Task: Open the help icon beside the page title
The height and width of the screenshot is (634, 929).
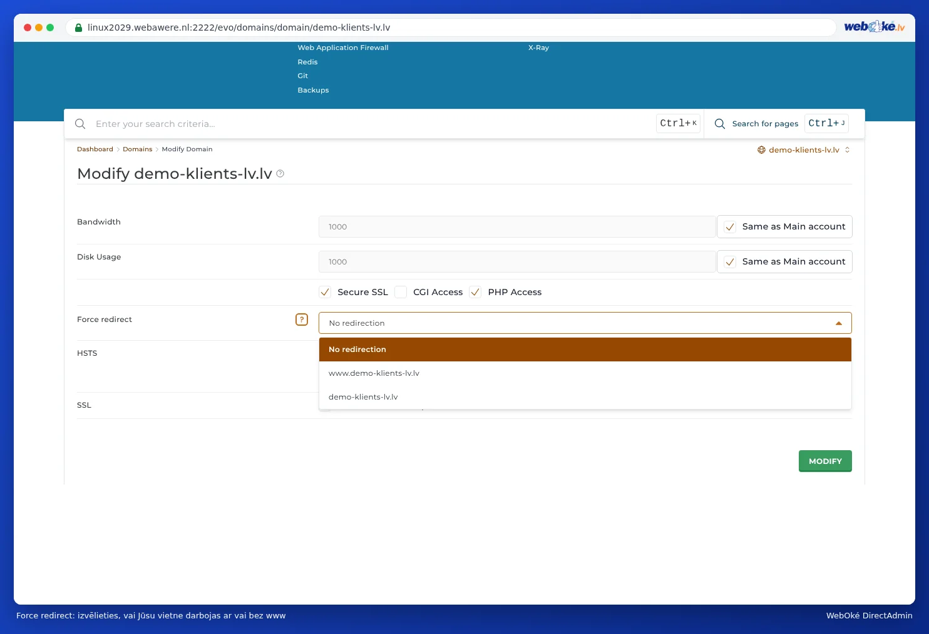Action: click(x=280, y=174)
